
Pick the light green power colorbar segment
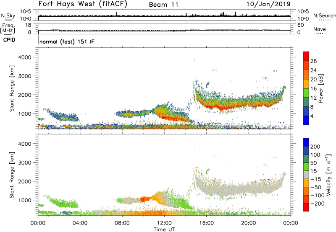(306, 93)
